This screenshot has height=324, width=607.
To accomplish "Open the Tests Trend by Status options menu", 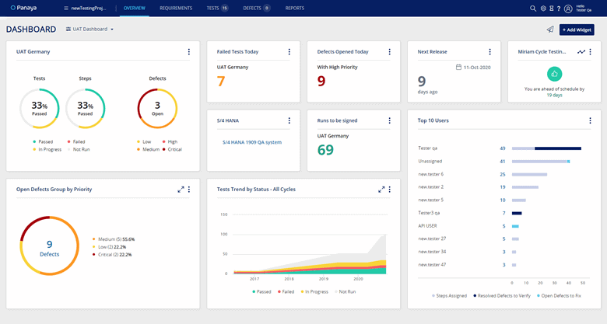I will (389, 190).
